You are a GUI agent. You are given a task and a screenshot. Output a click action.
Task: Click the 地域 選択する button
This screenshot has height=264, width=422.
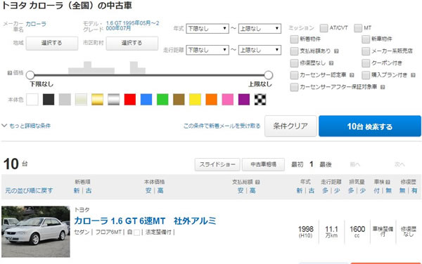(52, 43)
